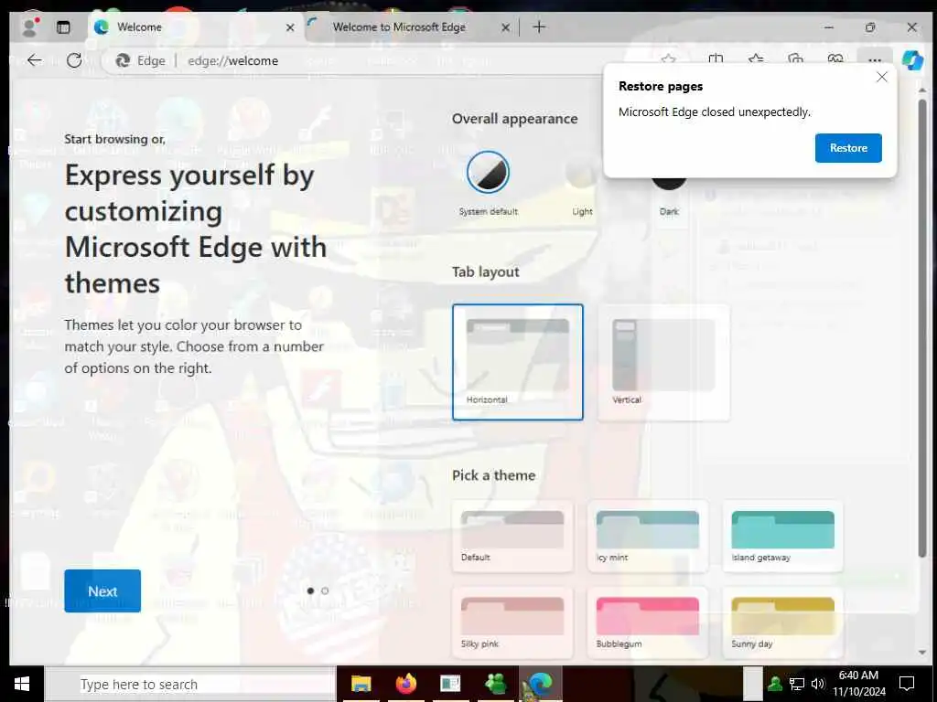The height and width of the screenshot is (702, 937).
Task: Switch to the Welcome tab
Action: pyautogui.click(x=194, y=27)
